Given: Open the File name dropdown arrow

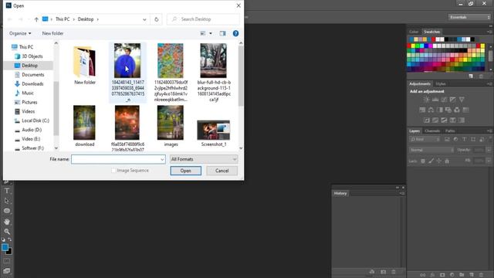Looking at the screenshot, I should (x=162, y=160).
